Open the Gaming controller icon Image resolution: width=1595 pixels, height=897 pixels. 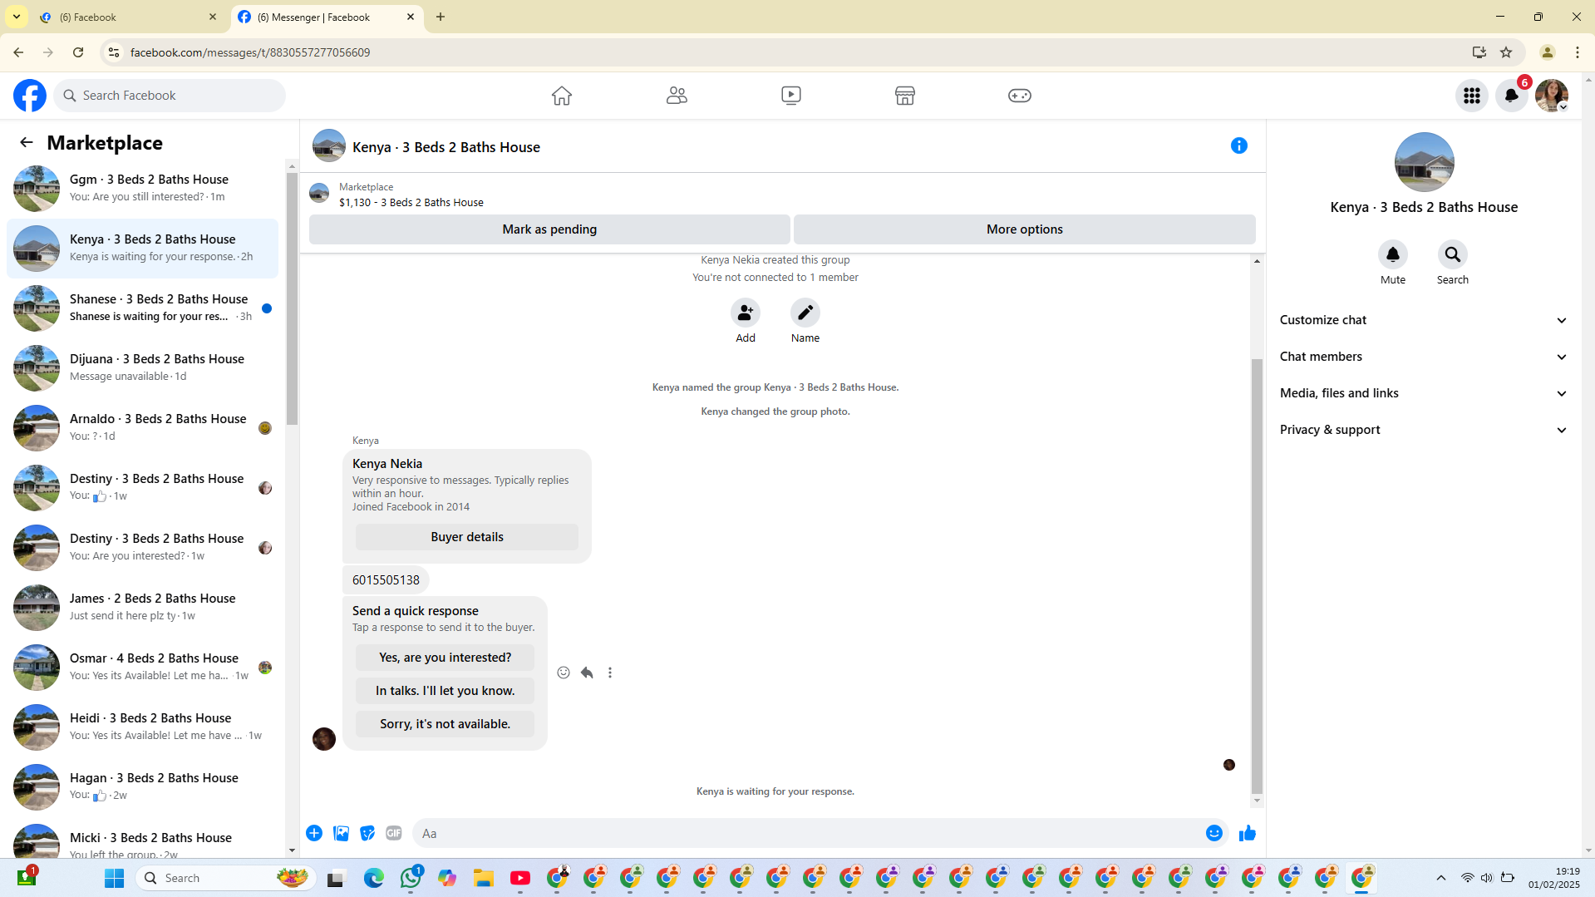click(x=1020, y=96)
